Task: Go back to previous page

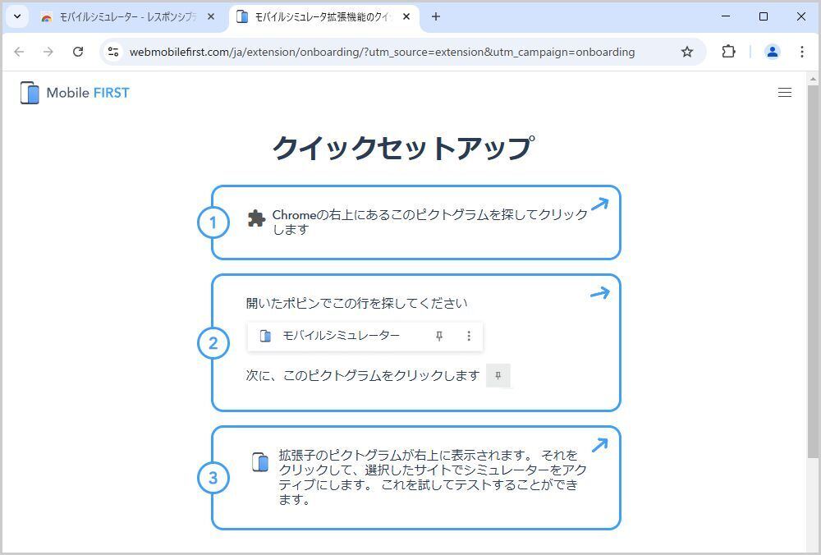Action: [20, 52]
